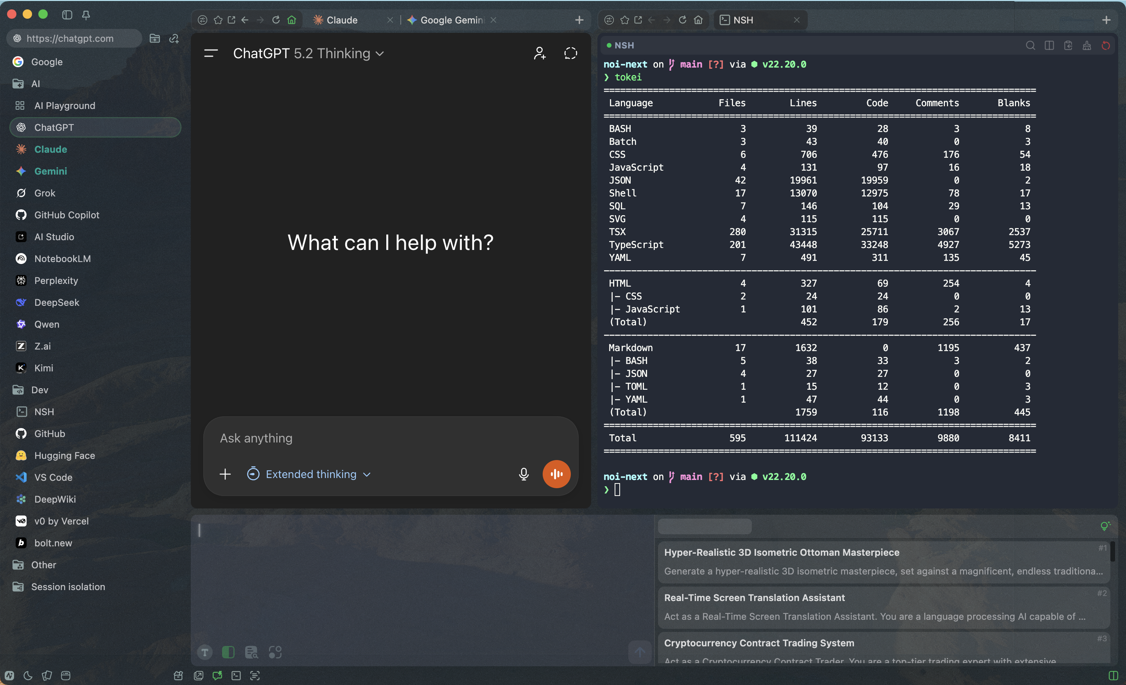Switch to the Claude tab
Screen dimensions: 1126x685
[342, 20]
